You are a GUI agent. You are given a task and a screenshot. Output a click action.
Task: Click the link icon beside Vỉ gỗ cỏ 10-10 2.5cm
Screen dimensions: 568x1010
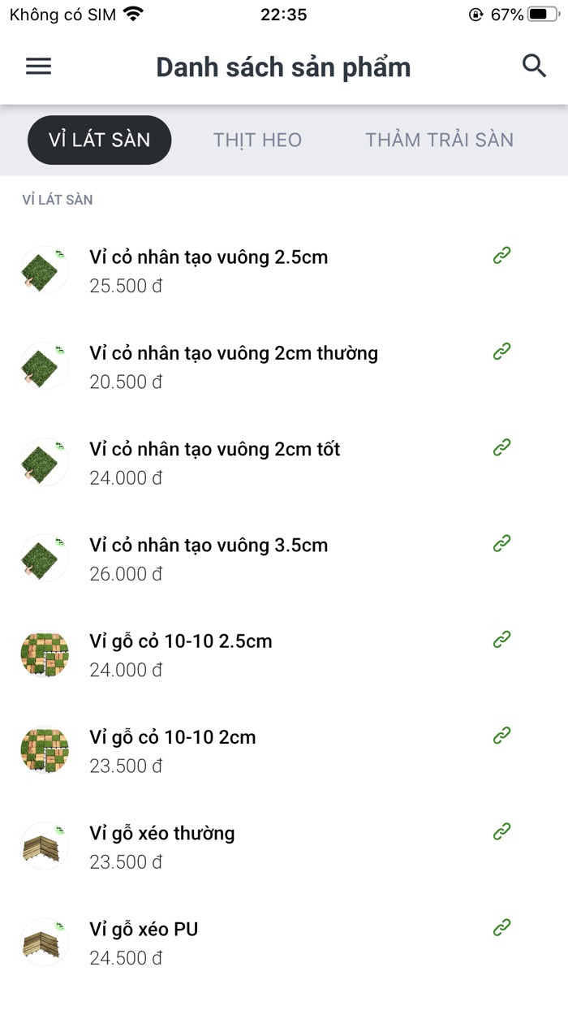[x=501, y=638]
